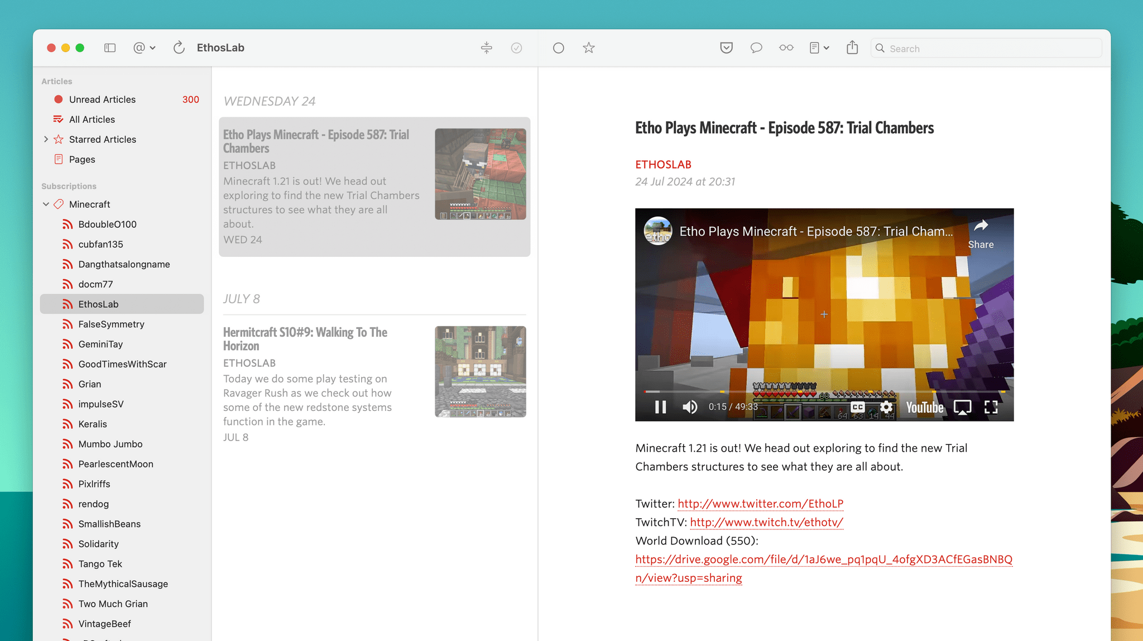Viewport: 1143px width, 641px height.
Task: Click the pause button on the video
Action: click(x=659, y=407)
